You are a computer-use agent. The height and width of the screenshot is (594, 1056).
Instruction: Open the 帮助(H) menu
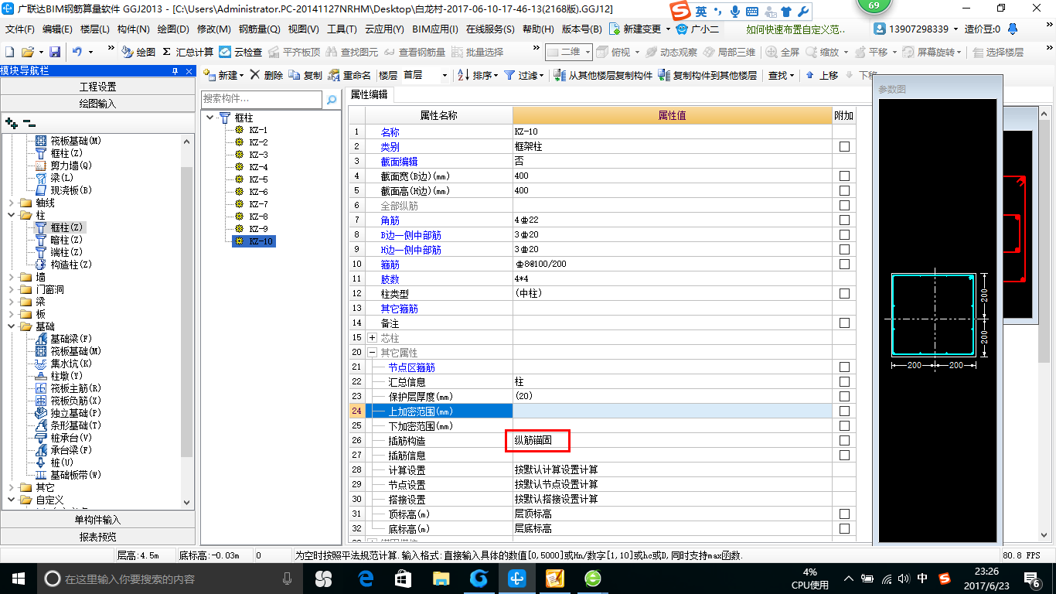click(x=538, y=29)
